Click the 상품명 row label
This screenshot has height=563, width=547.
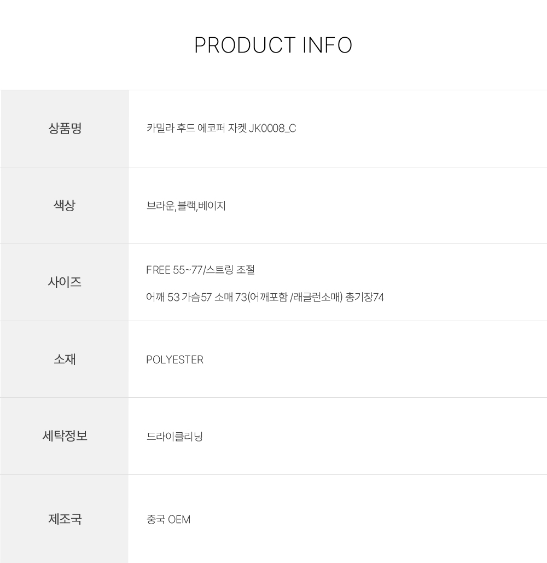[x=65, y=129]
